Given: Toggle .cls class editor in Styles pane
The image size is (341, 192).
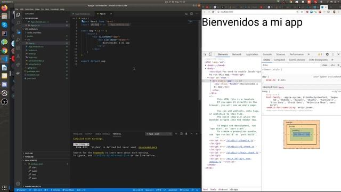Looking at the screenshot, I should coord(332,65).
